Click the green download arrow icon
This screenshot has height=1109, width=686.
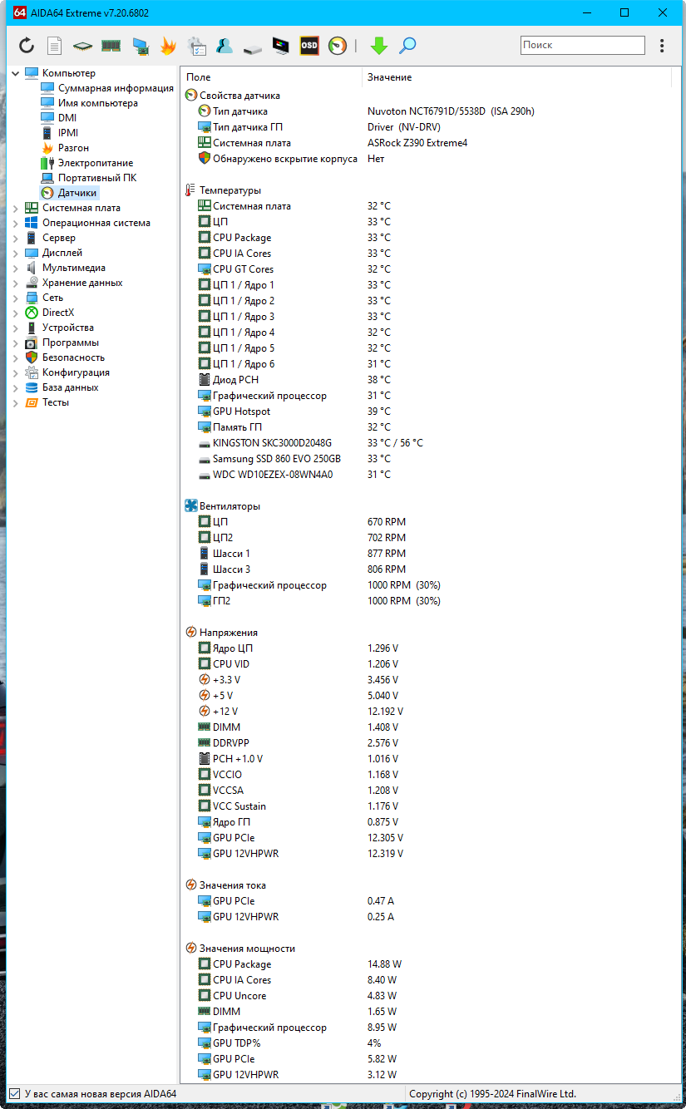(379, 46)
